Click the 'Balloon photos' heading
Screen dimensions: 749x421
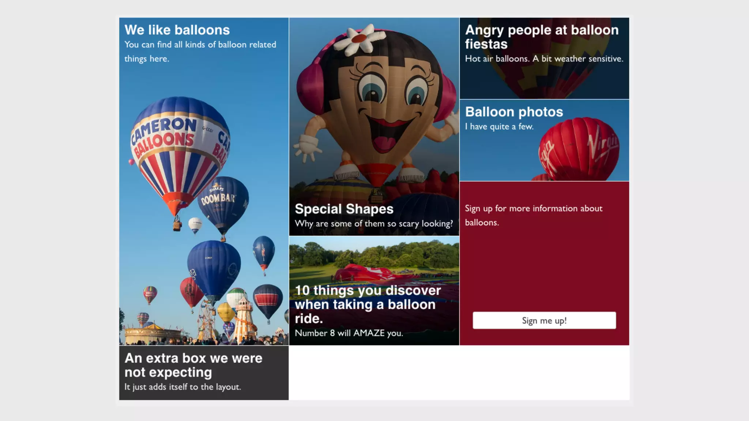[514, 112]
